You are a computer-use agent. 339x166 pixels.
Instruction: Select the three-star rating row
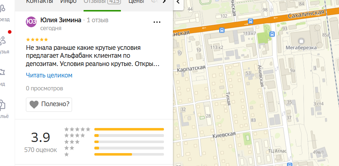tap(114, 142)
